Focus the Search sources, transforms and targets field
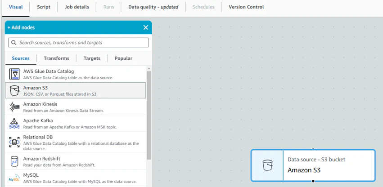 (78, 42)
